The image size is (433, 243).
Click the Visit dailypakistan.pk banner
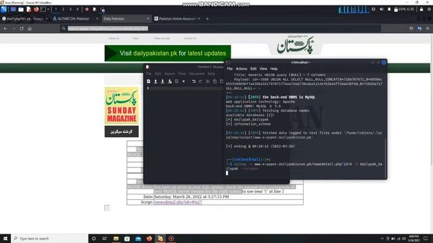(168, 53)
